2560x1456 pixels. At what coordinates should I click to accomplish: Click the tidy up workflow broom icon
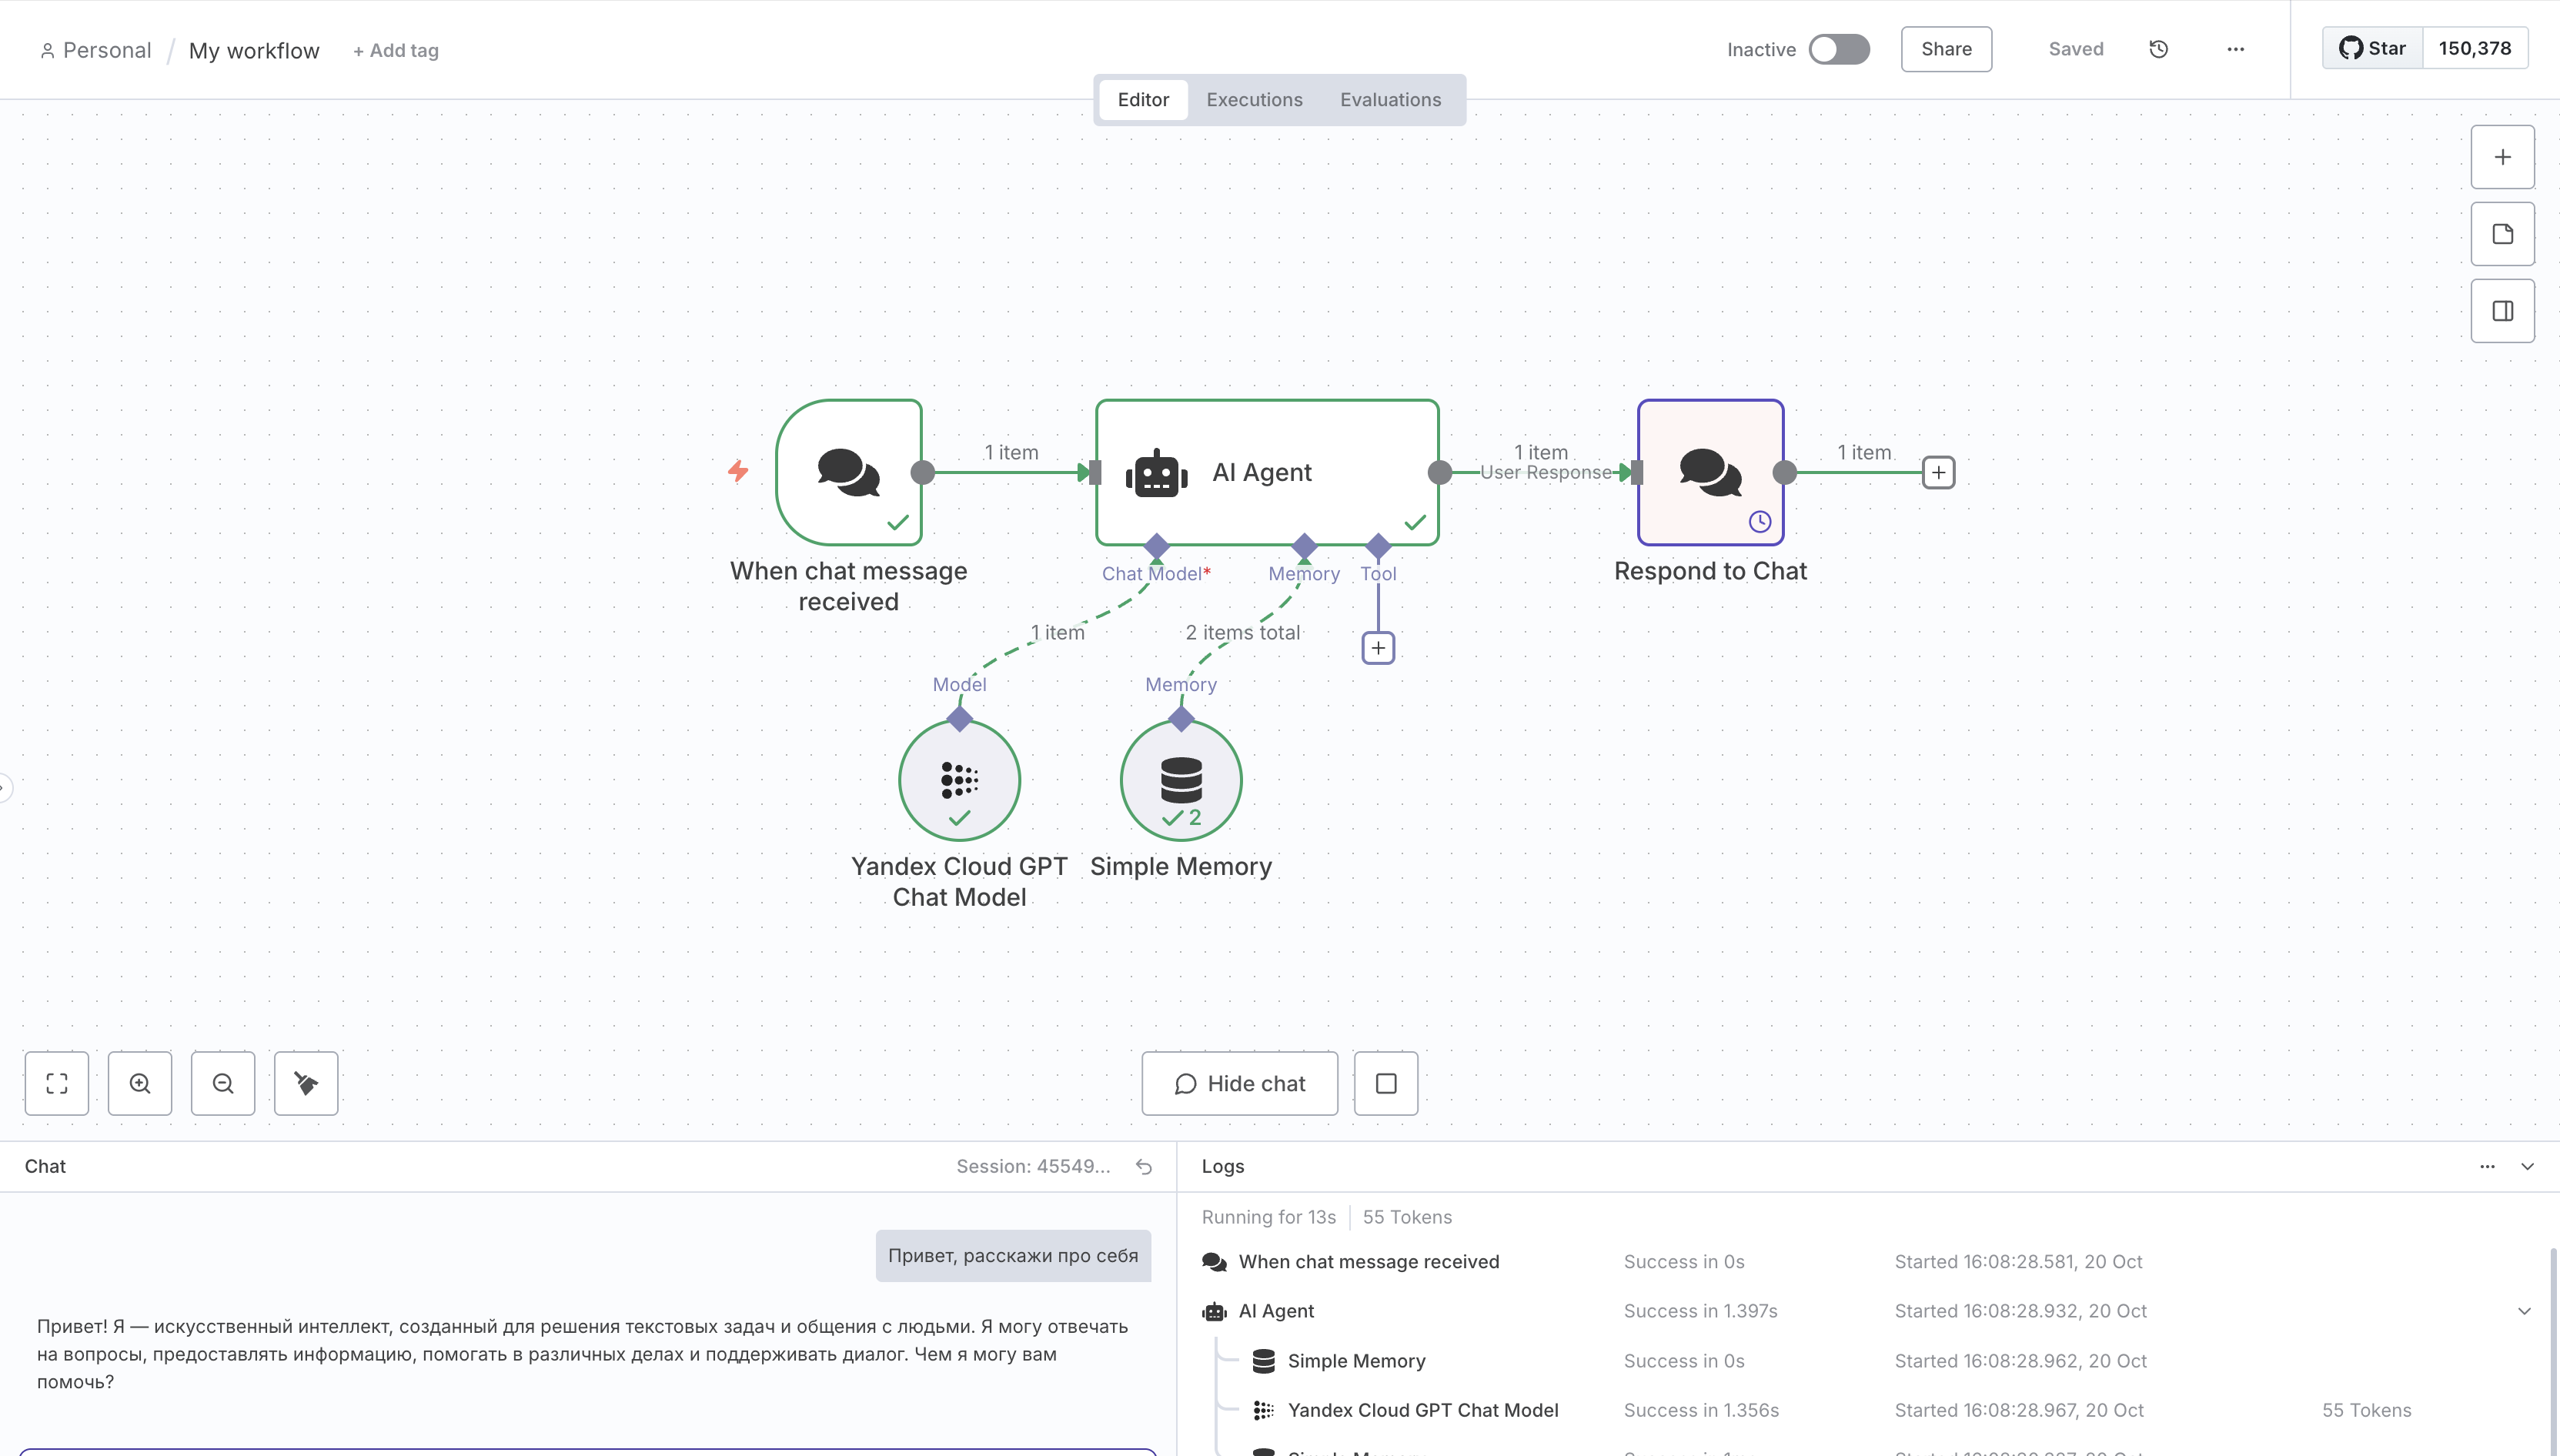pos(306,1083)
